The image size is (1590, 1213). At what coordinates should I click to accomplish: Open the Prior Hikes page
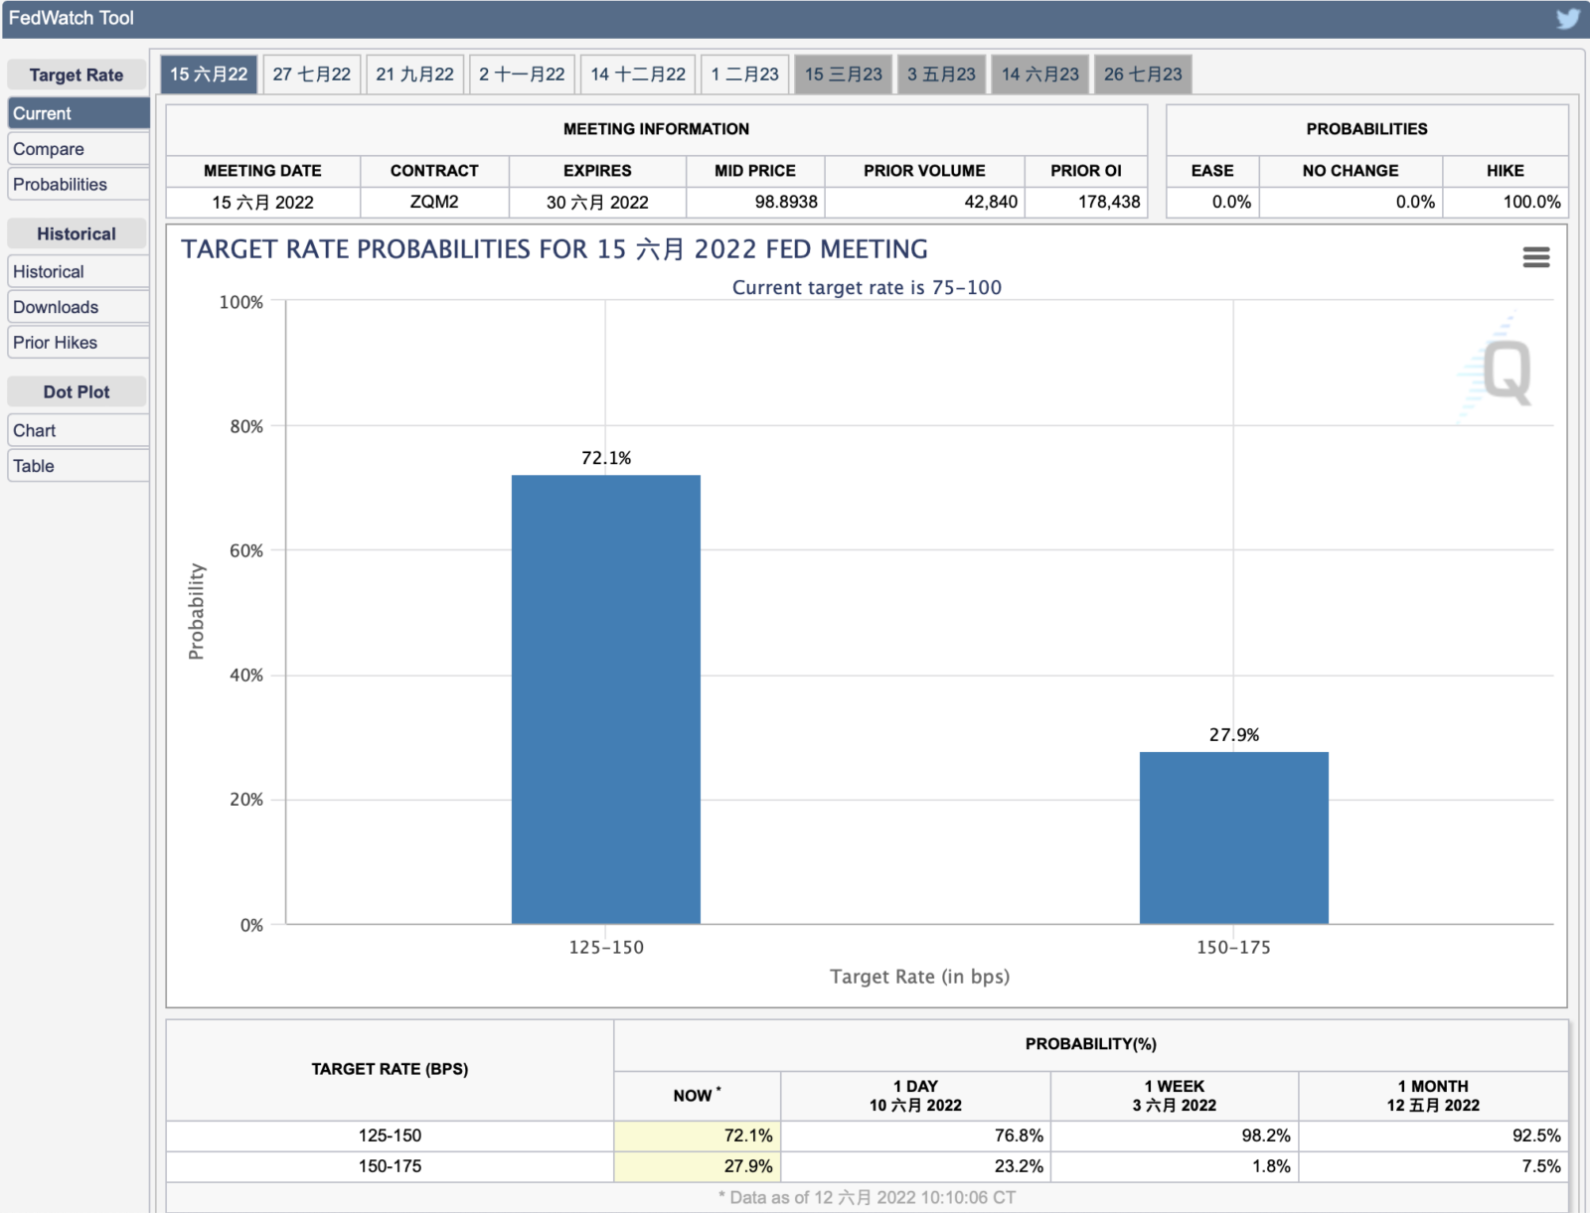point(56,343)
